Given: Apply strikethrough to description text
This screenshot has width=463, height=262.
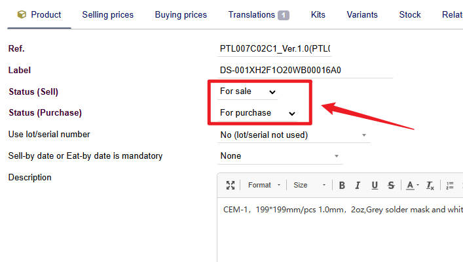Looking at the screenshot, I should (391, 185).
